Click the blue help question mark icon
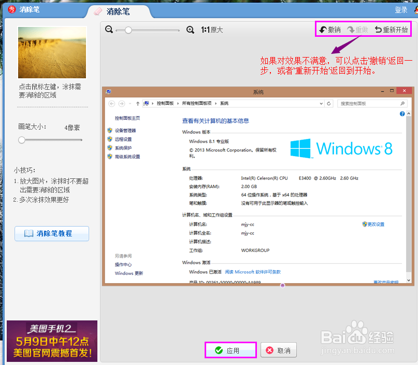The width and height of the screenshot is (418, 365). click(402, 114)
